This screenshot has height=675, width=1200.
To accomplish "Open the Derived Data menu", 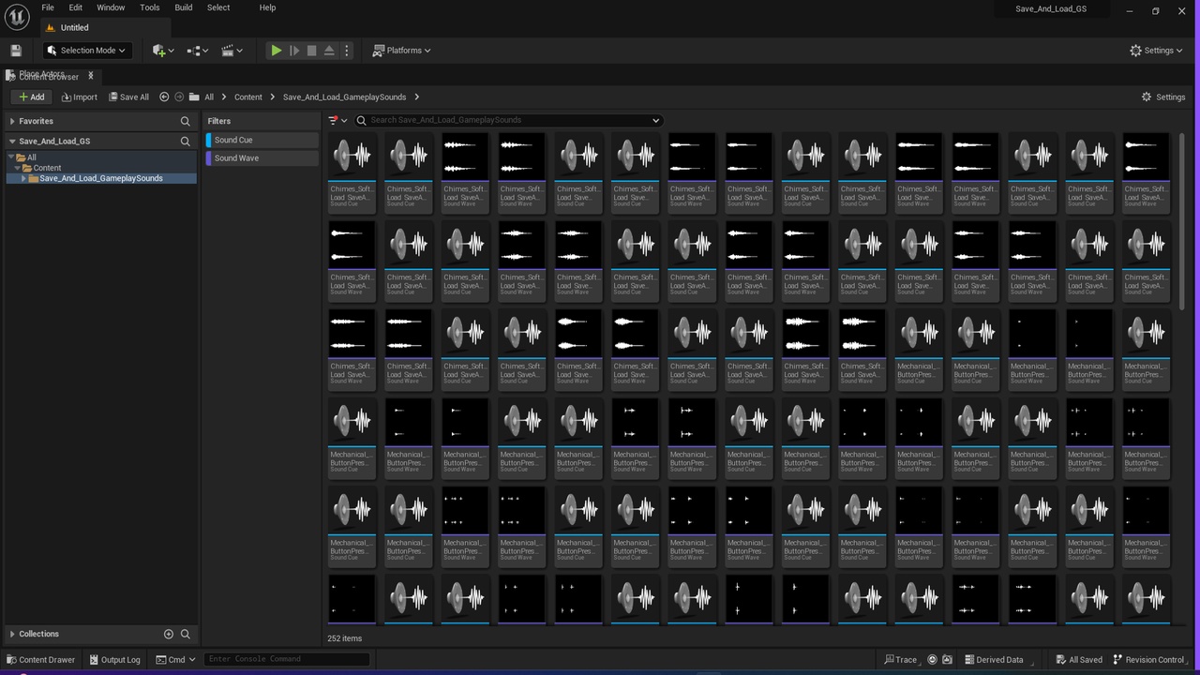I will coord(994,659).
